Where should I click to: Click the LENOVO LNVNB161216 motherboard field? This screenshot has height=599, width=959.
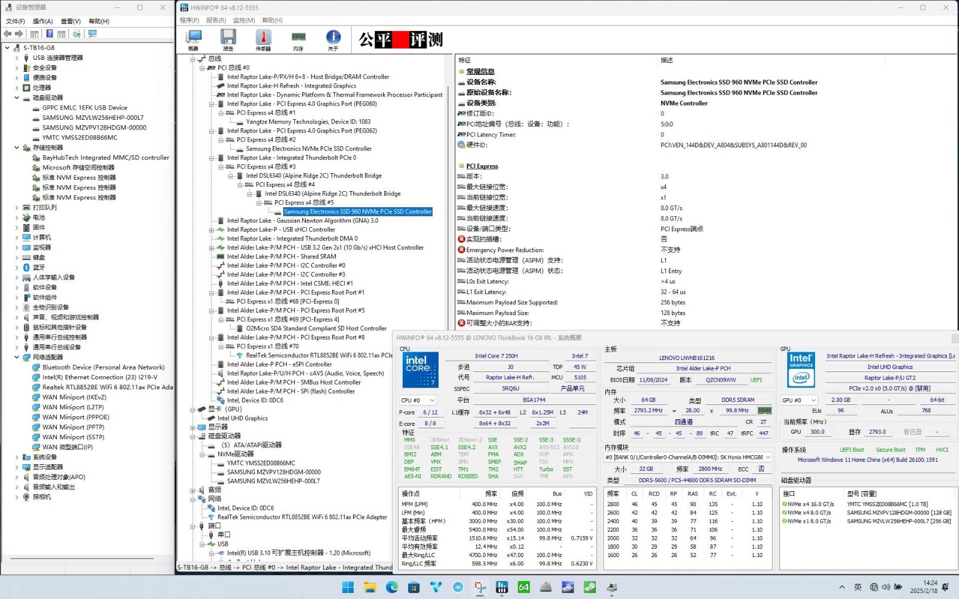coord(687,358)
